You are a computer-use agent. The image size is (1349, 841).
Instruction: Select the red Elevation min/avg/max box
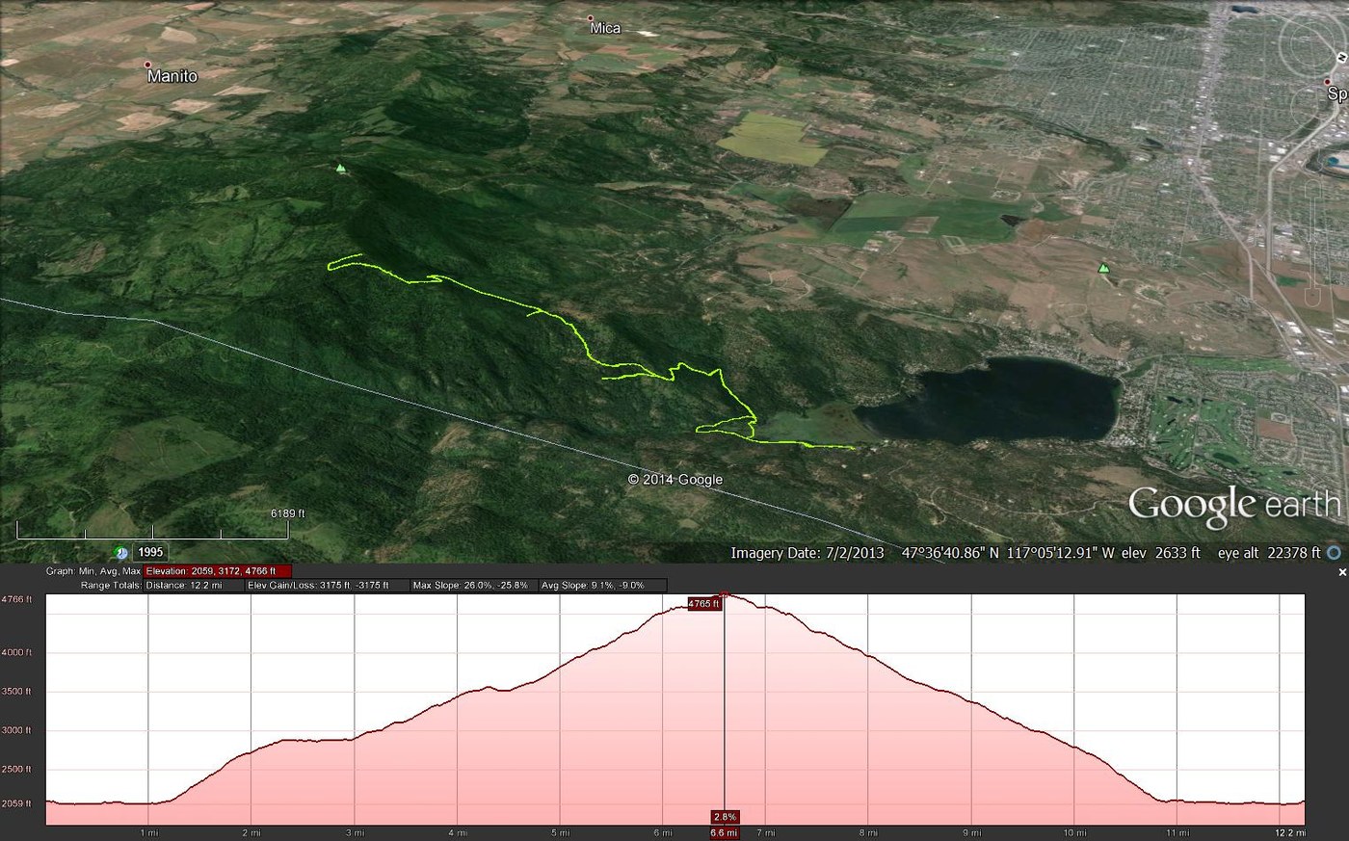click(218, 571)
